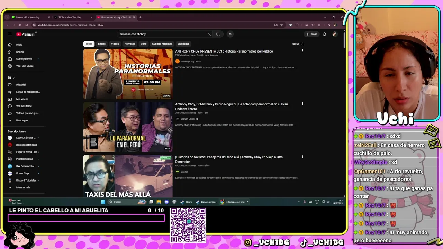
Task: Reload the page in Chrome
Action: (20, 25)
